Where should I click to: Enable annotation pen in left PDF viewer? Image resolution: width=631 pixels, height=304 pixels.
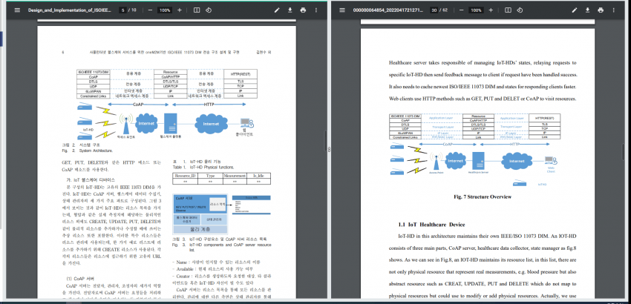point(277,10)
